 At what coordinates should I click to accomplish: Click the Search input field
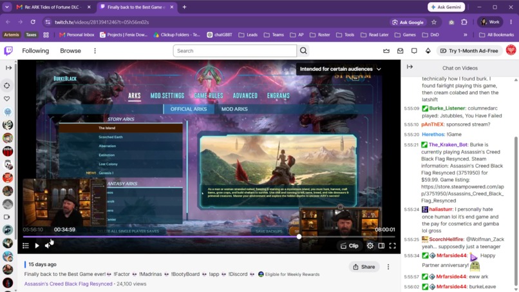tap(234, 51)
